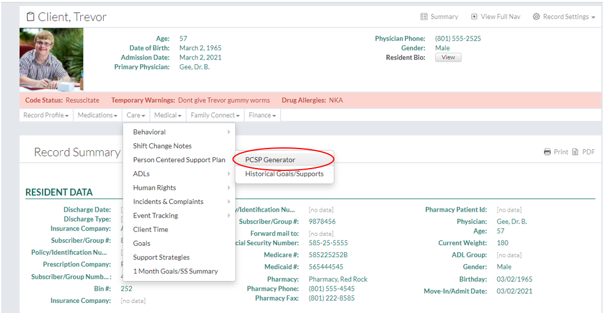Select Shift Change Notes menu item
The width and height of the screenshot is (604, 313).
(x=162, y=146)
